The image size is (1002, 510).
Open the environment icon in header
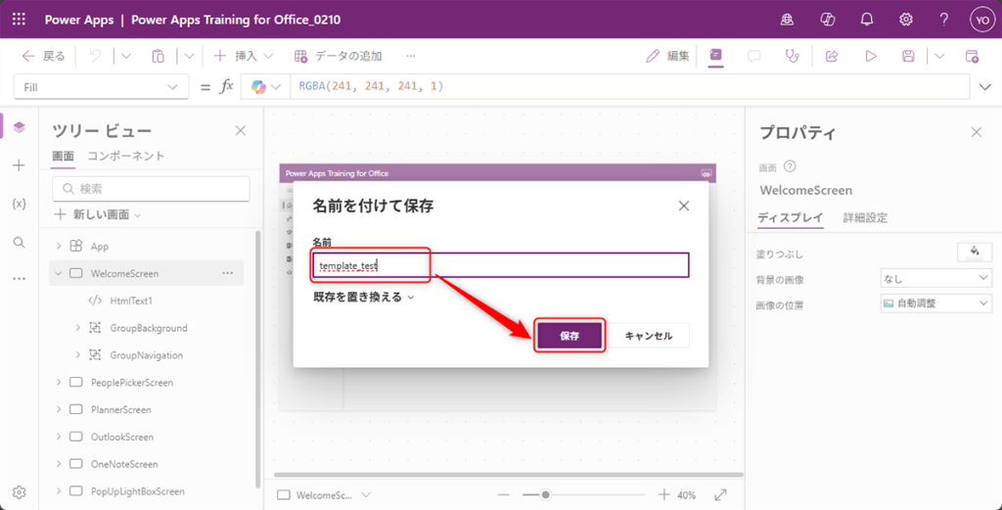click(788, 20)
